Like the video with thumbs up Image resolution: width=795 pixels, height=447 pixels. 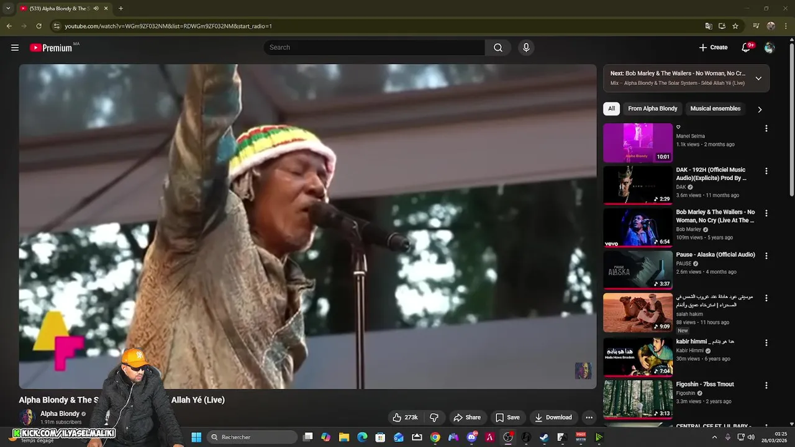tap(397, 417)
